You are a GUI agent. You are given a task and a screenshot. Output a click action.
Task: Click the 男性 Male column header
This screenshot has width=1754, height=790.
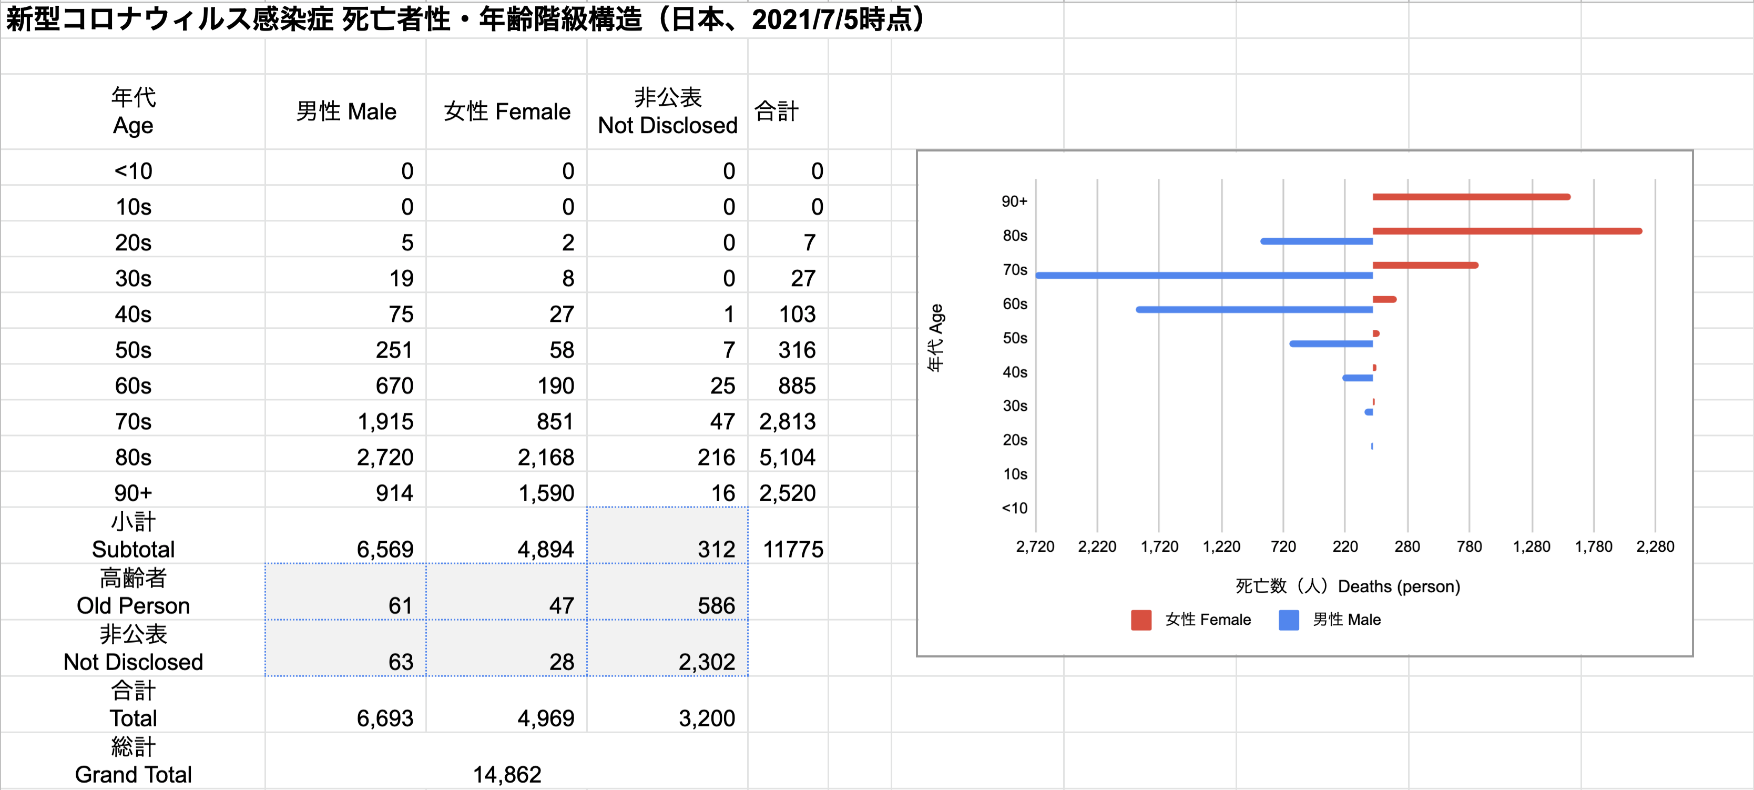click(346, 111)
